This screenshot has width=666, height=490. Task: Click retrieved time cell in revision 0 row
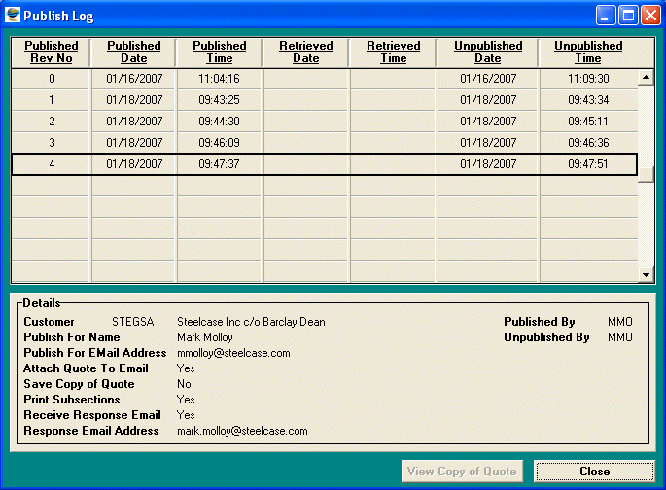[x=394, y=79]
